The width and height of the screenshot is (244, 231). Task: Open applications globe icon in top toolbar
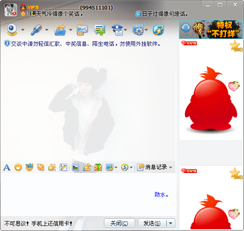tap(158, 29)
